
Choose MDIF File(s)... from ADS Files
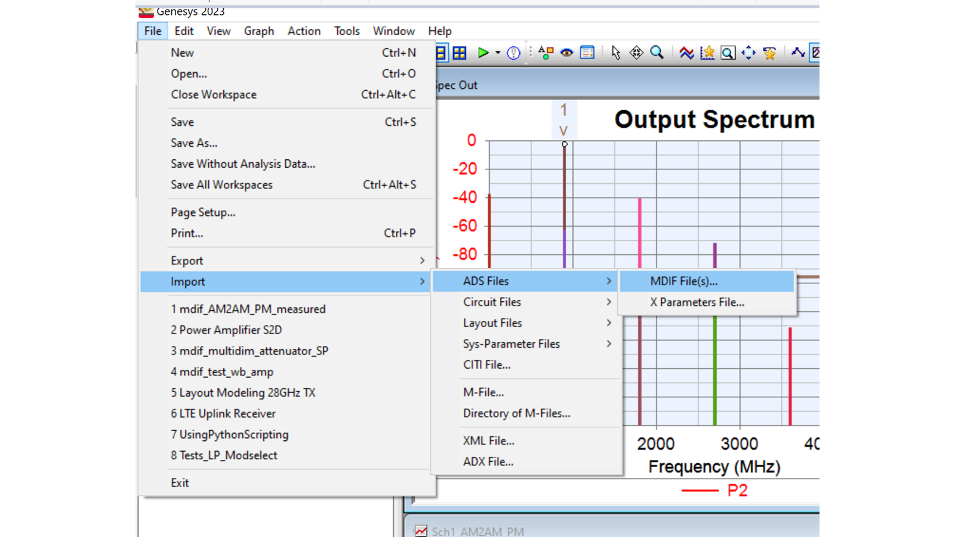tap(684, 281)
